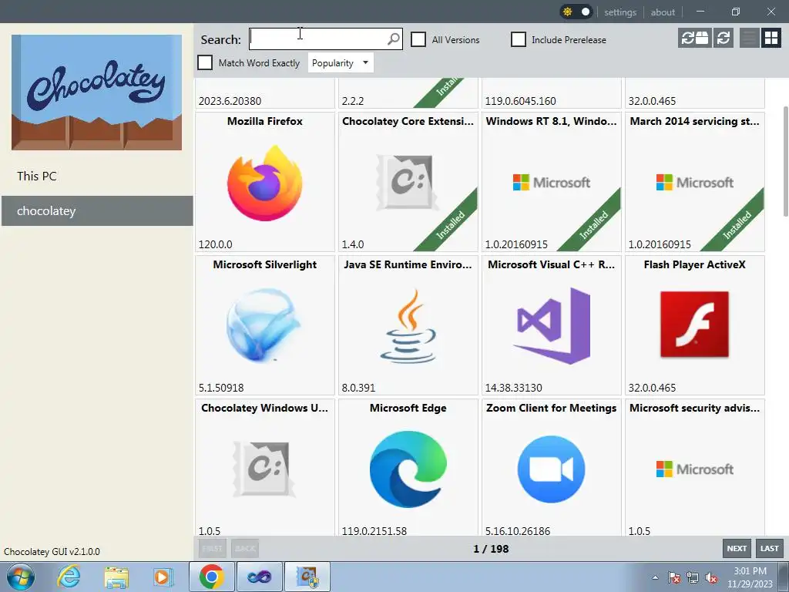Click the Firefox logo icon

coord(265,183)
